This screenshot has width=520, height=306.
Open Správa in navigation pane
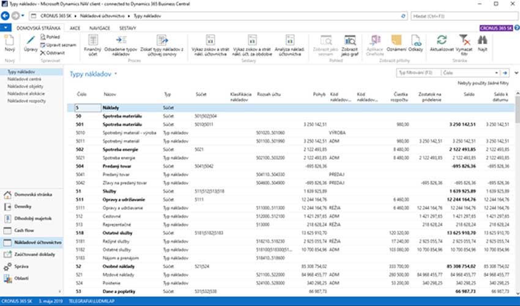tap(32, 266)
